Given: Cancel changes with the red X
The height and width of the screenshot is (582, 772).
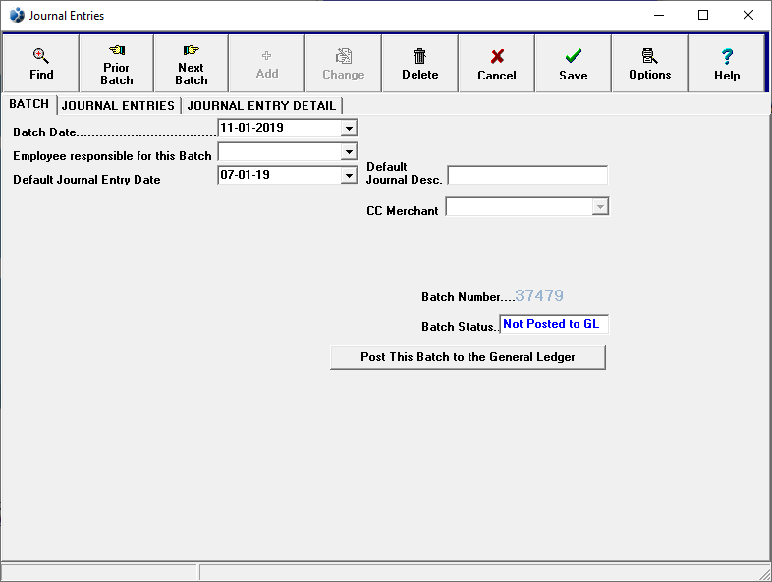Looking at the screenshot, I should click(496, 57).
